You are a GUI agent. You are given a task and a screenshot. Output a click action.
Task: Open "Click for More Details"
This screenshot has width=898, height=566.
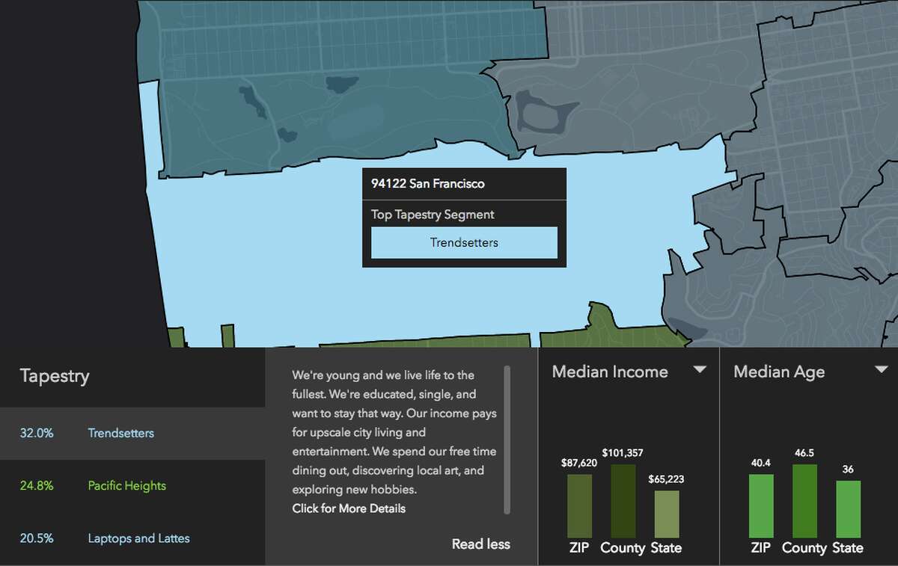click(x=349, y=508)
